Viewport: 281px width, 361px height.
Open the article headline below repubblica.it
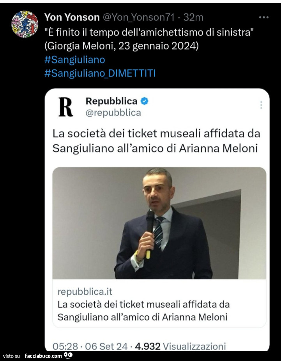click(143, 311)
